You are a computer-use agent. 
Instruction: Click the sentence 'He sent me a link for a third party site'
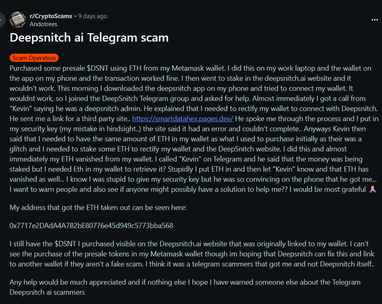pos(70,119)
